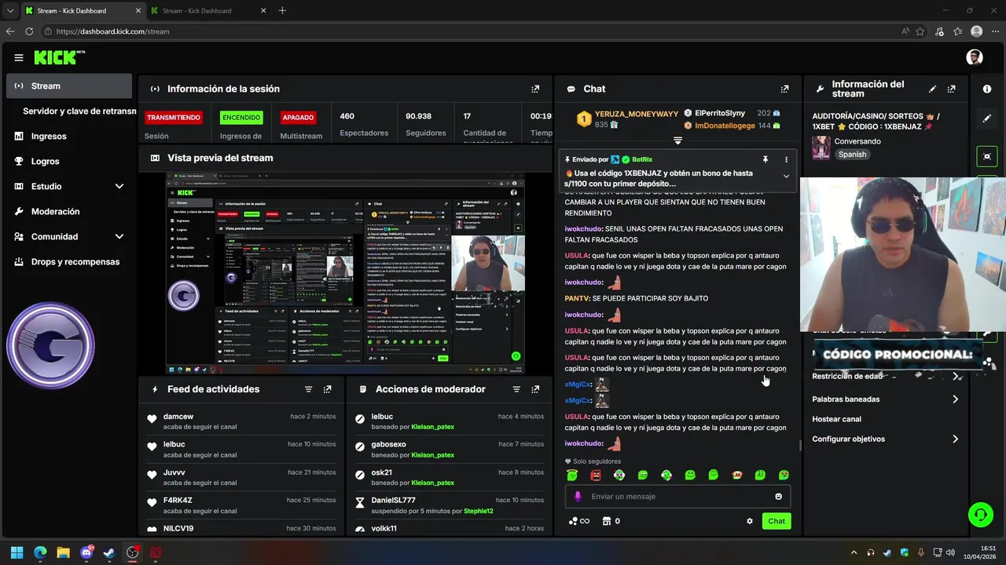Click the ENCENDIDO Ingresos badge

[241, 118]
